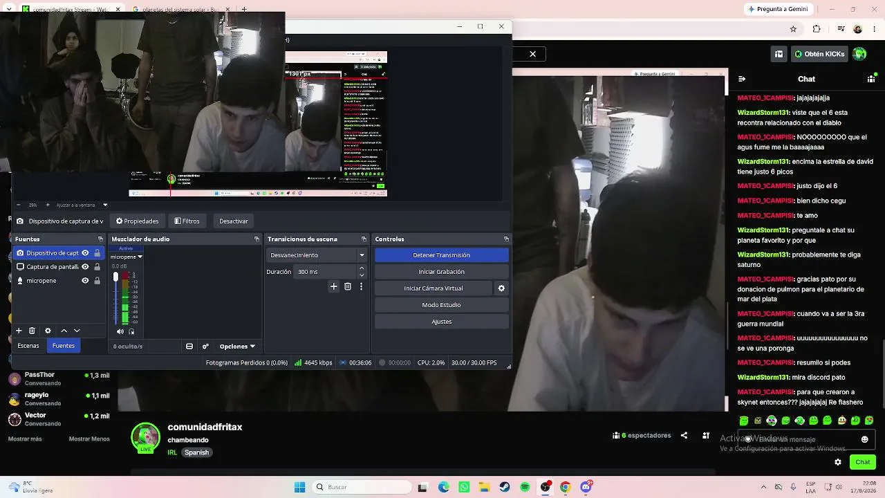Viewport: 885px width, 498px height.
Task: Select the micropene source row
Action: [59, 281]
